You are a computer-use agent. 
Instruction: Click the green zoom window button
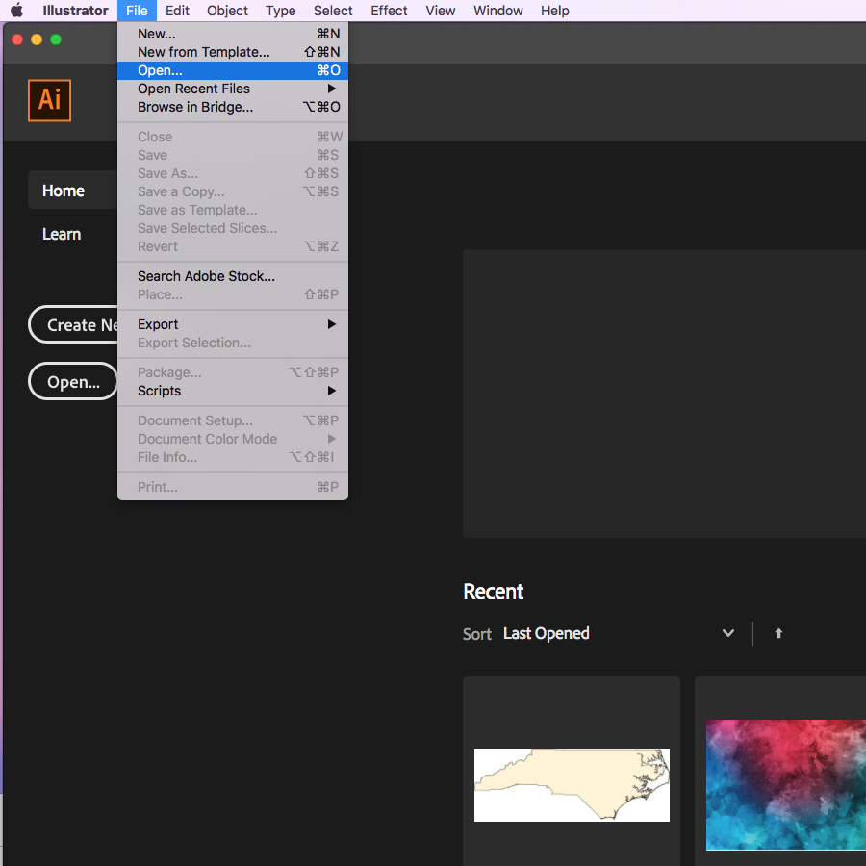click(56, 39)
